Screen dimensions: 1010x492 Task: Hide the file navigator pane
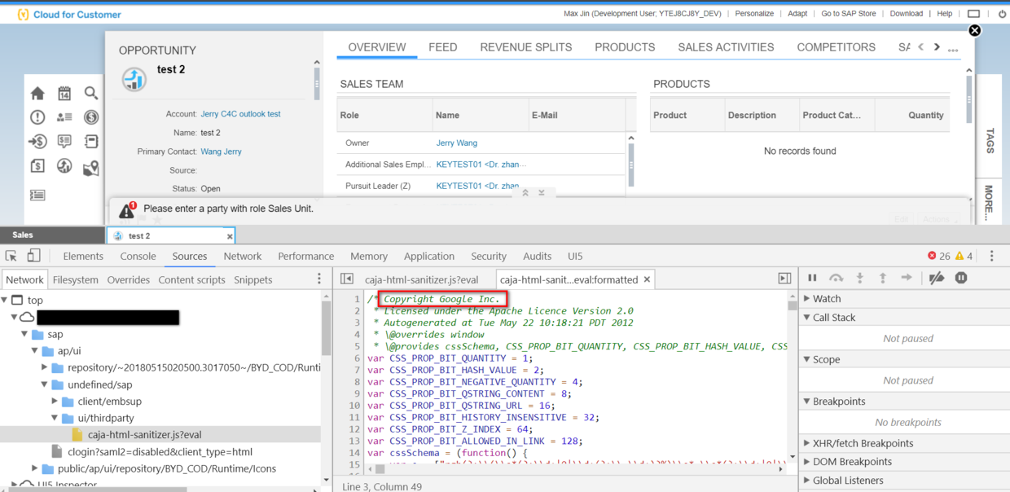[346, 279]
